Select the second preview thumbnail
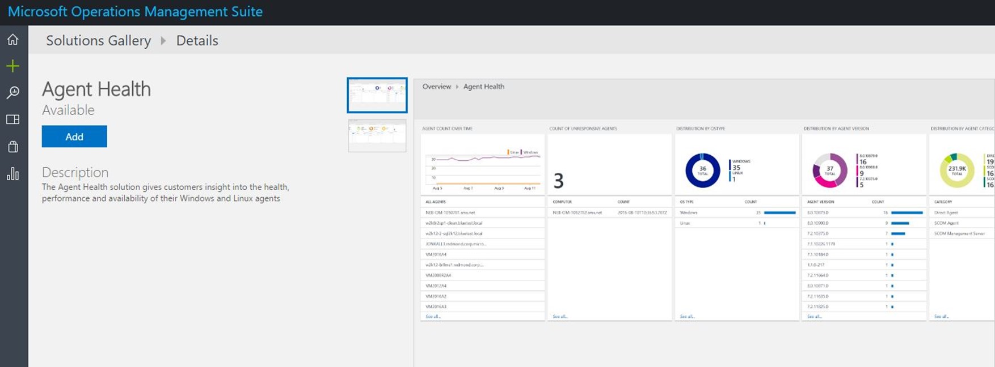This screenshot has height=367, width=995. pyautogui.click(x=377, y=135)
